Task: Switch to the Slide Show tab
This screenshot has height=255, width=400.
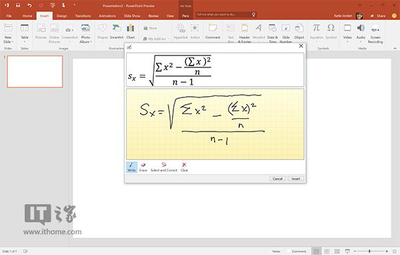Action: (132, 16)
